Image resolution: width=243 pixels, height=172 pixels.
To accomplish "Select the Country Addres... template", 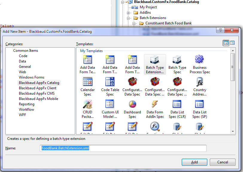I will click(200, 87).
